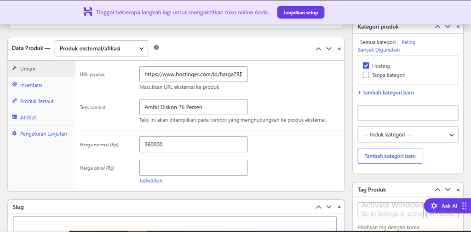Uncheck the Hosting category checkbox
471x232 pixels.
point(366,65)
